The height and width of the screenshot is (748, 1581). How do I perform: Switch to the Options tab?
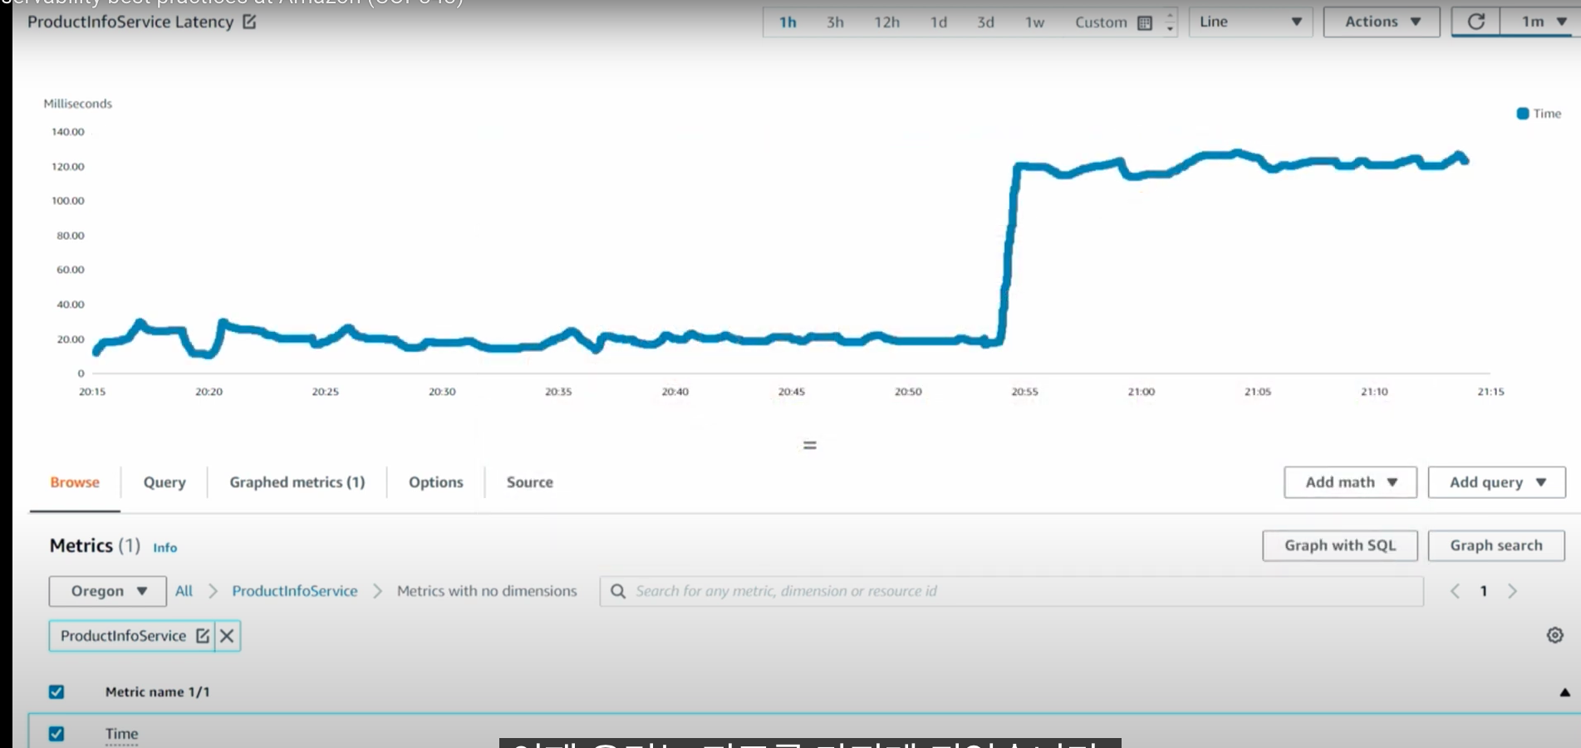[x=435, y=482]
